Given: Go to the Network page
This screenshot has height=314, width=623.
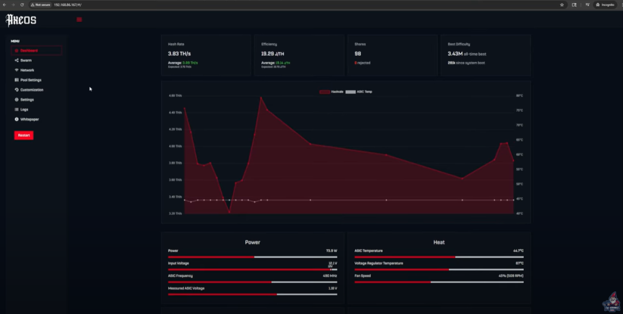Looking at the screenshot, I should (27, 70).
